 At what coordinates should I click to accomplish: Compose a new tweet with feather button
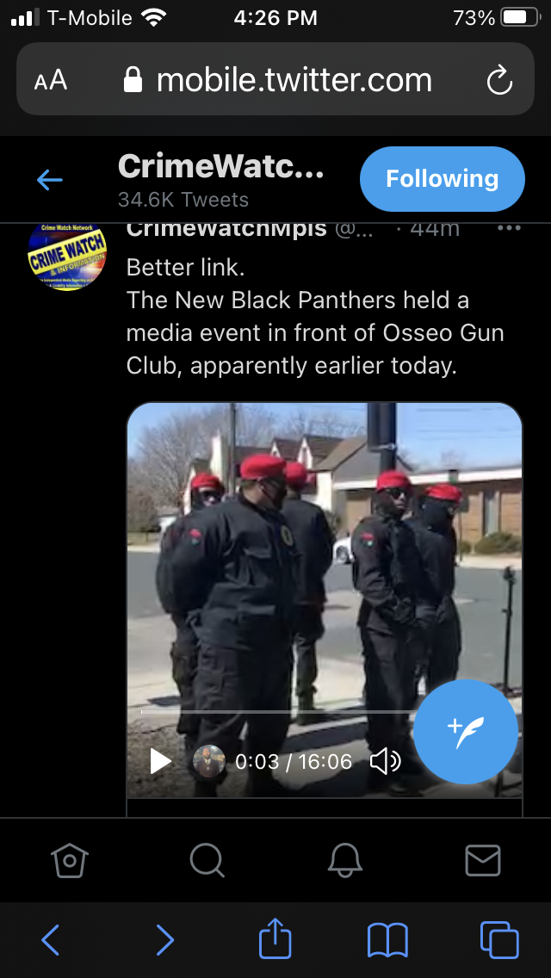tap(466, 732)
